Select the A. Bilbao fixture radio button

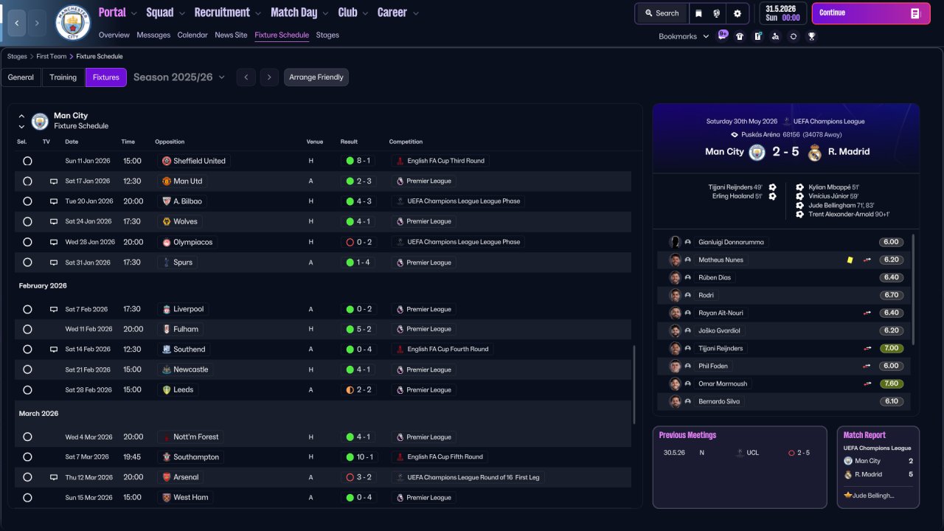[27, 201]
